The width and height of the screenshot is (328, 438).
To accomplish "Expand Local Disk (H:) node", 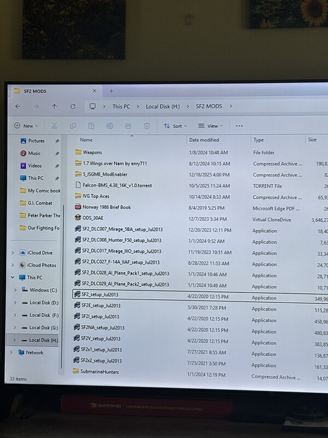I will tap(15, 340).
